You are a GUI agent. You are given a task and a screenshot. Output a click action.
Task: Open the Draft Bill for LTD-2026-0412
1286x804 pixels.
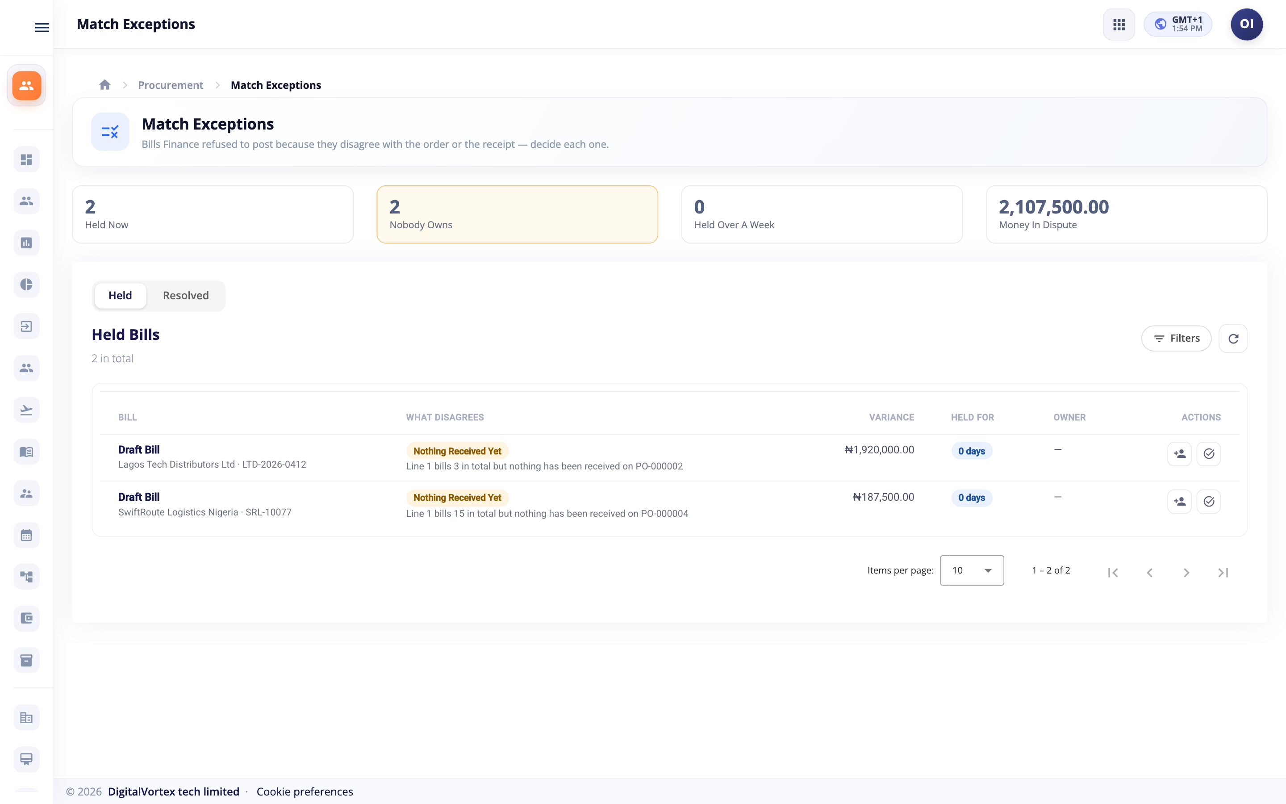pyautogui.click(x=139, y=449)
